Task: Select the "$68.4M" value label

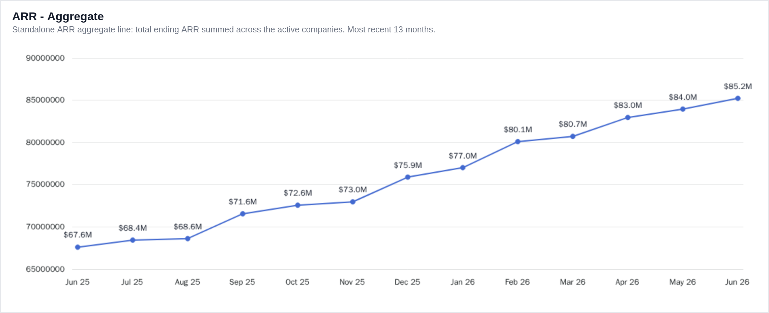Action: point(133,228)
